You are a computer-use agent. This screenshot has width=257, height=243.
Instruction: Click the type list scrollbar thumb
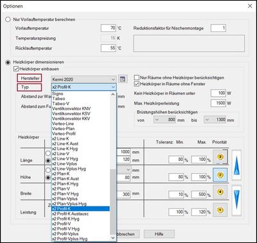tap(113, 202)
